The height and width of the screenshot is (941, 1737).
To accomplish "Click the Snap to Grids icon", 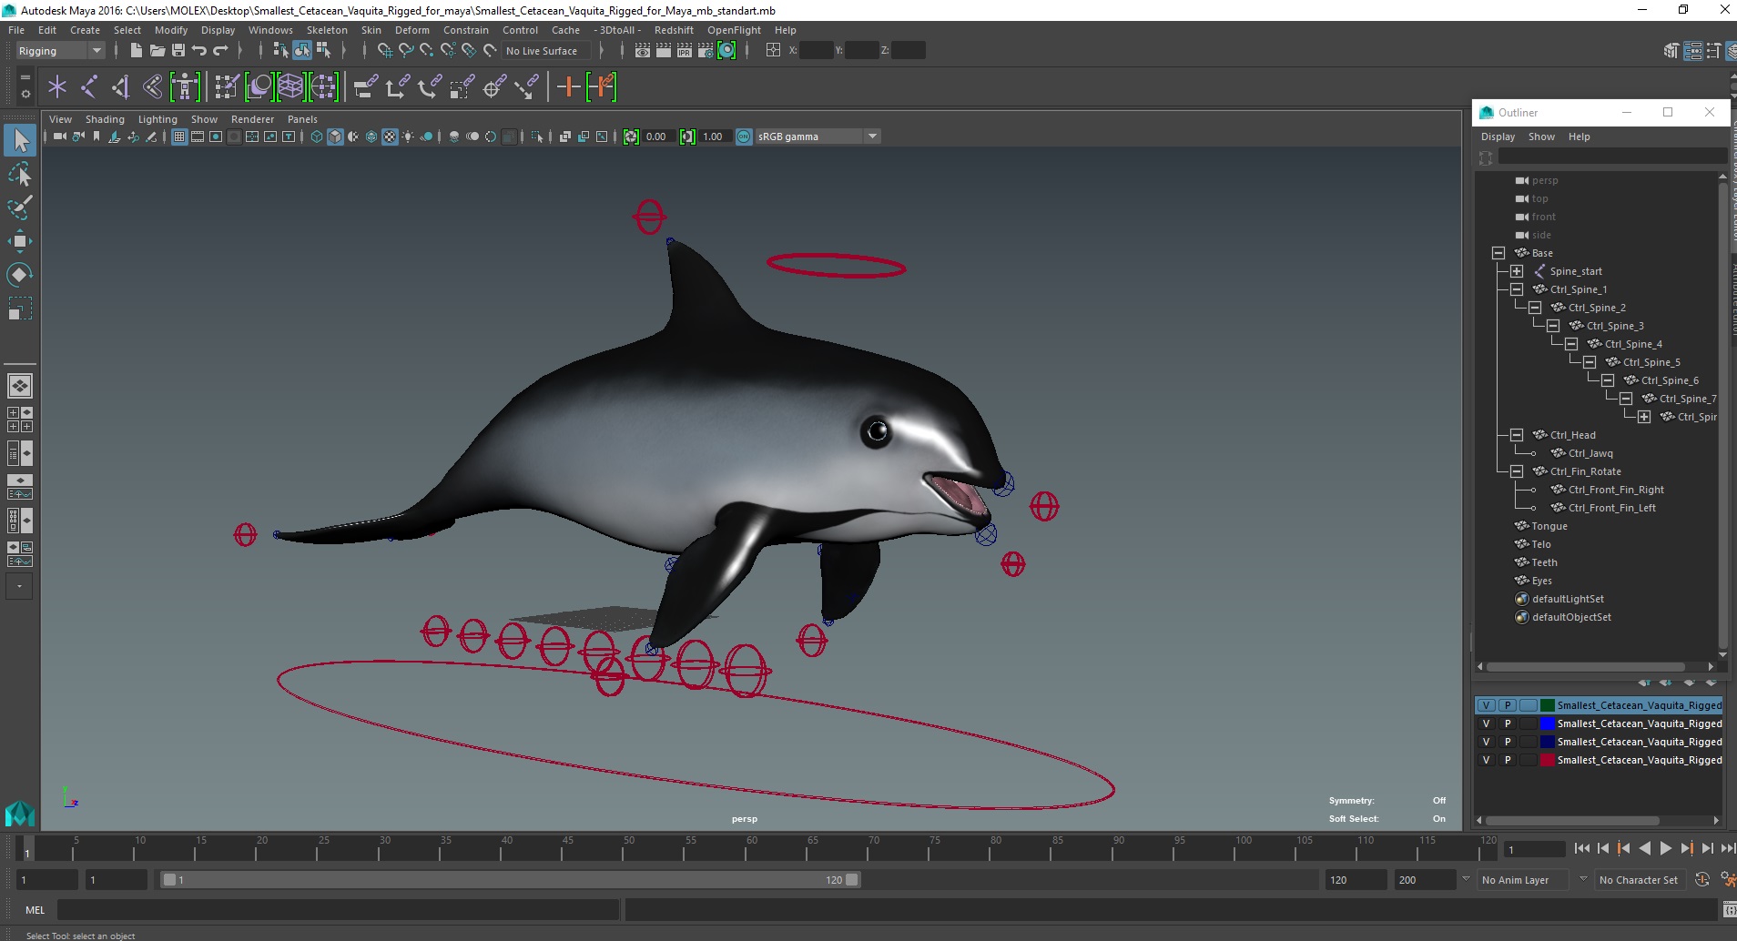I will 385,51.
